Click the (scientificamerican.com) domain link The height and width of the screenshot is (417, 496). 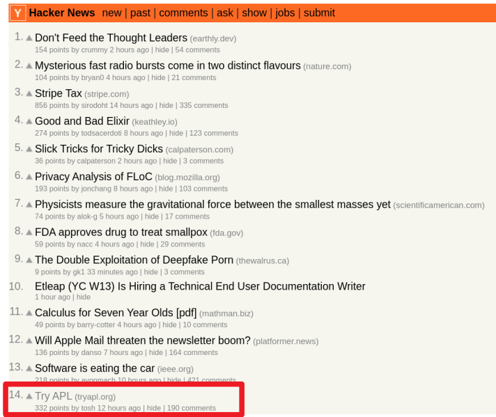pos(439,205)
